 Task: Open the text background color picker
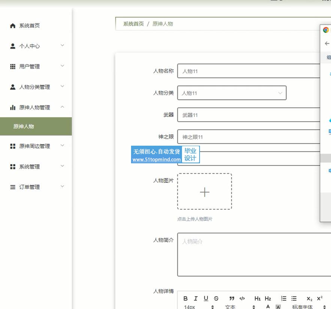click(278, 306)
